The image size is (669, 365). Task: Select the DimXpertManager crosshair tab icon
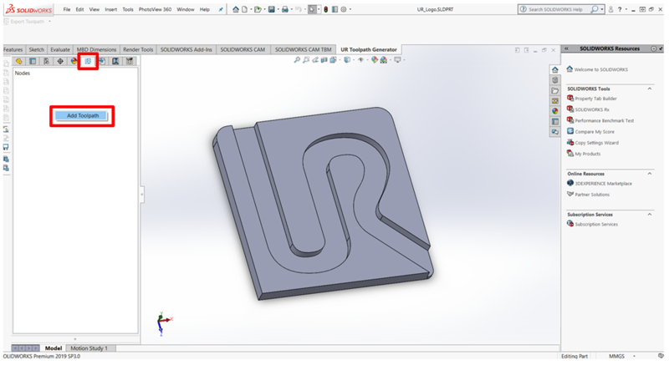click(60, 61)
